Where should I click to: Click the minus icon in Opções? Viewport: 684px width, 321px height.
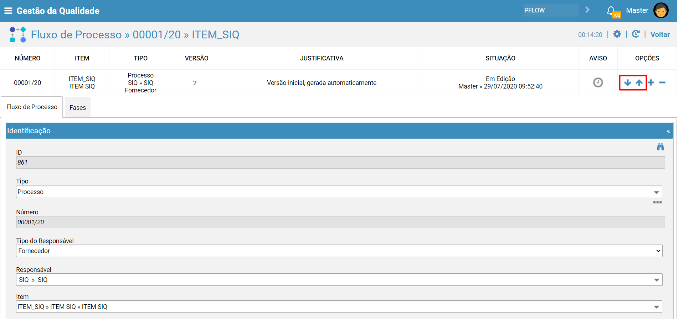[x=662, y=83]
